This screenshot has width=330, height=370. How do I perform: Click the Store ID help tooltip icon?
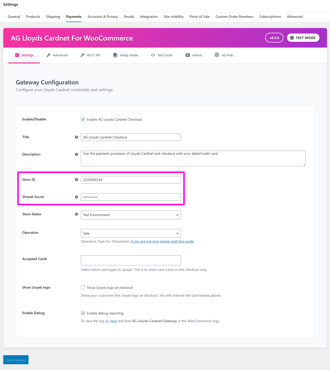(76, 180)
